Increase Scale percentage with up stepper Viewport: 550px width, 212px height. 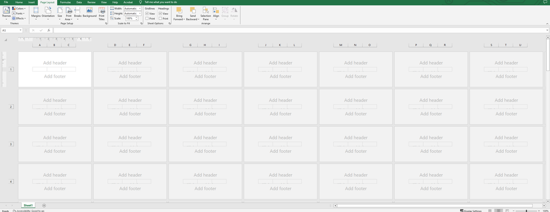tap(137, 17)
